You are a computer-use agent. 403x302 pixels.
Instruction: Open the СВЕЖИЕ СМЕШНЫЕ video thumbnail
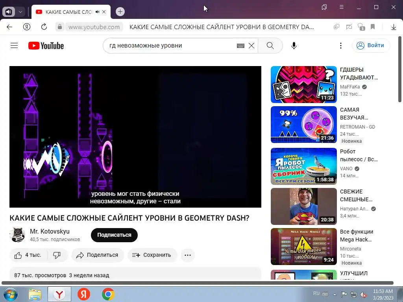point(303,206)
